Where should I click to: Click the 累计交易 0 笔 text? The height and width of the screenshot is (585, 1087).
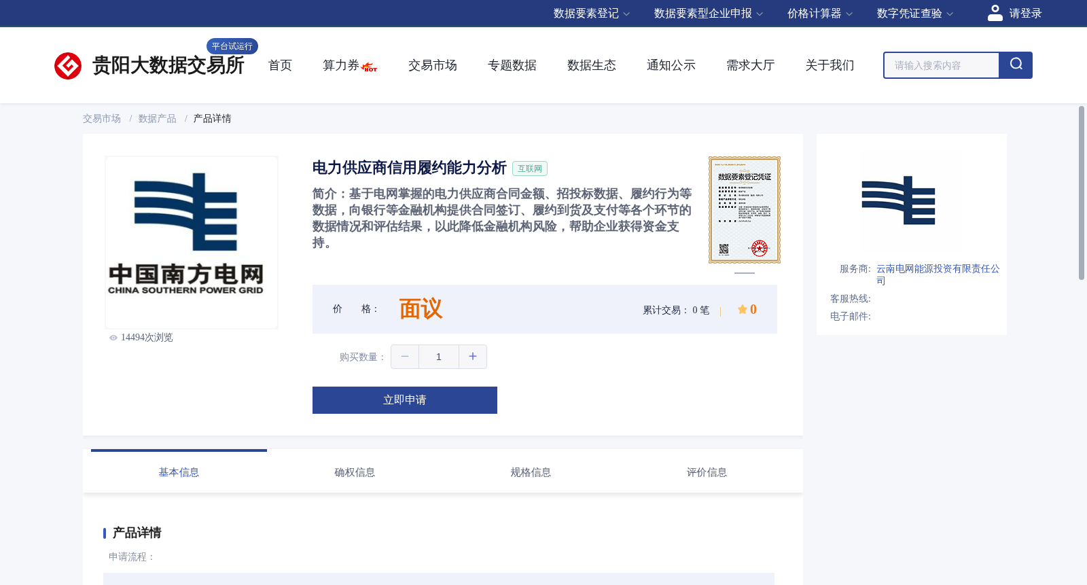click(x=676, y=311)
